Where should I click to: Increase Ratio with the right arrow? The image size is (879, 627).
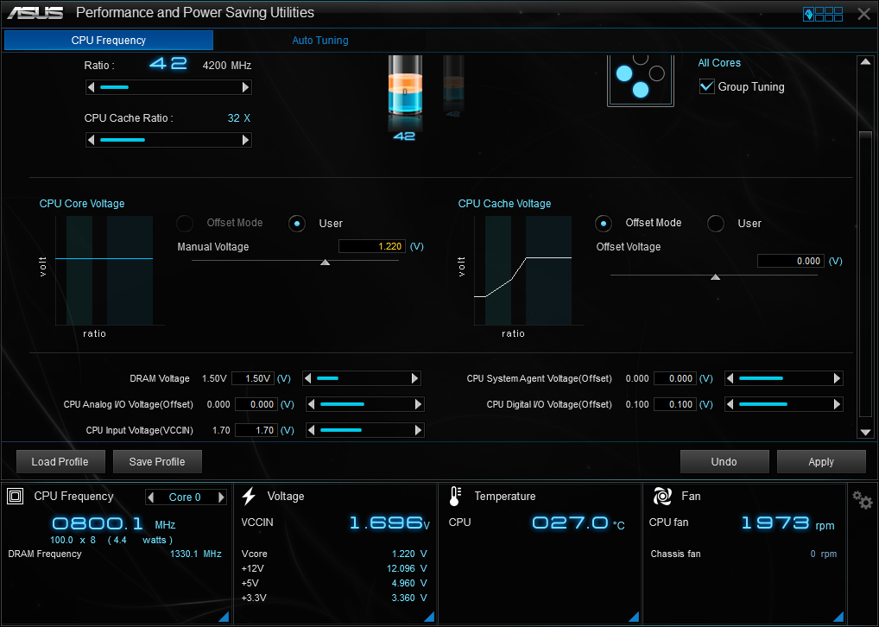tap(245, 87)
